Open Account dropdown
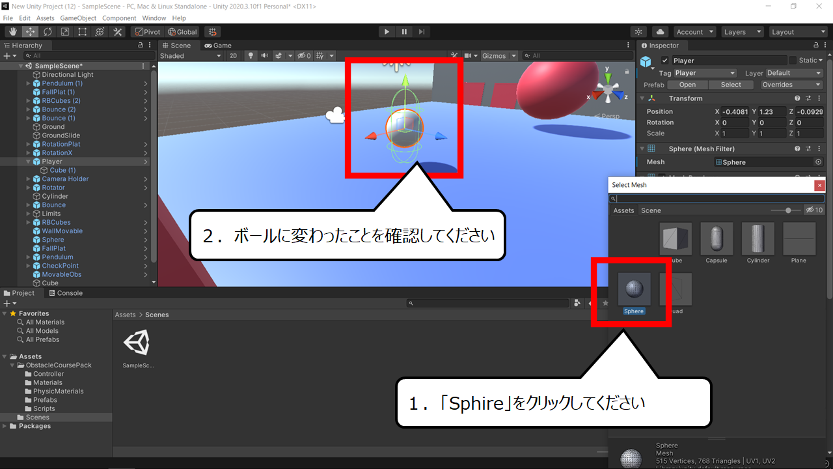833x469 pixels. [694, 31]
